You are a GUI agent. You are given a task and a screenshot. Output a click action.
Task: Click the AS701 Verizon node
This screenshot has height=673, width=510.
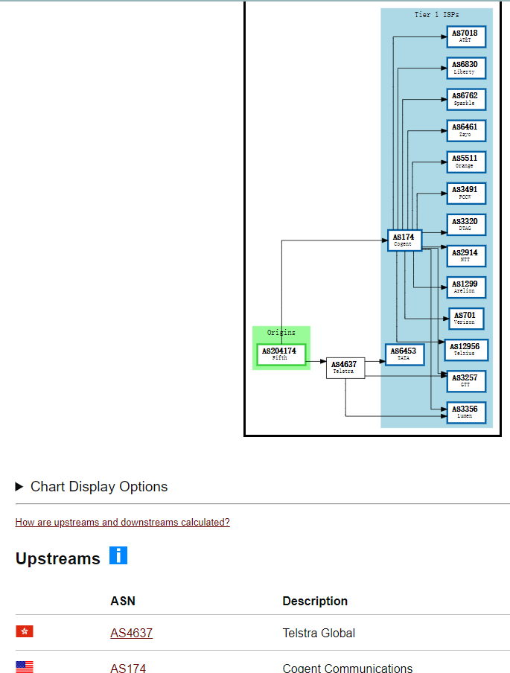click(466, 319)
